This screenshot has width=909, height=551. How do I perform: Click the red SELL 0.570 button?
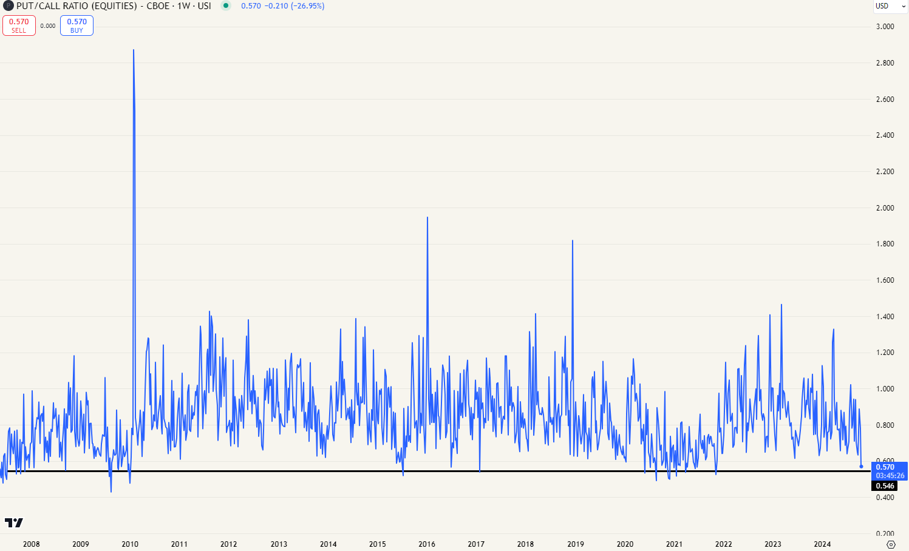[19, 25]
